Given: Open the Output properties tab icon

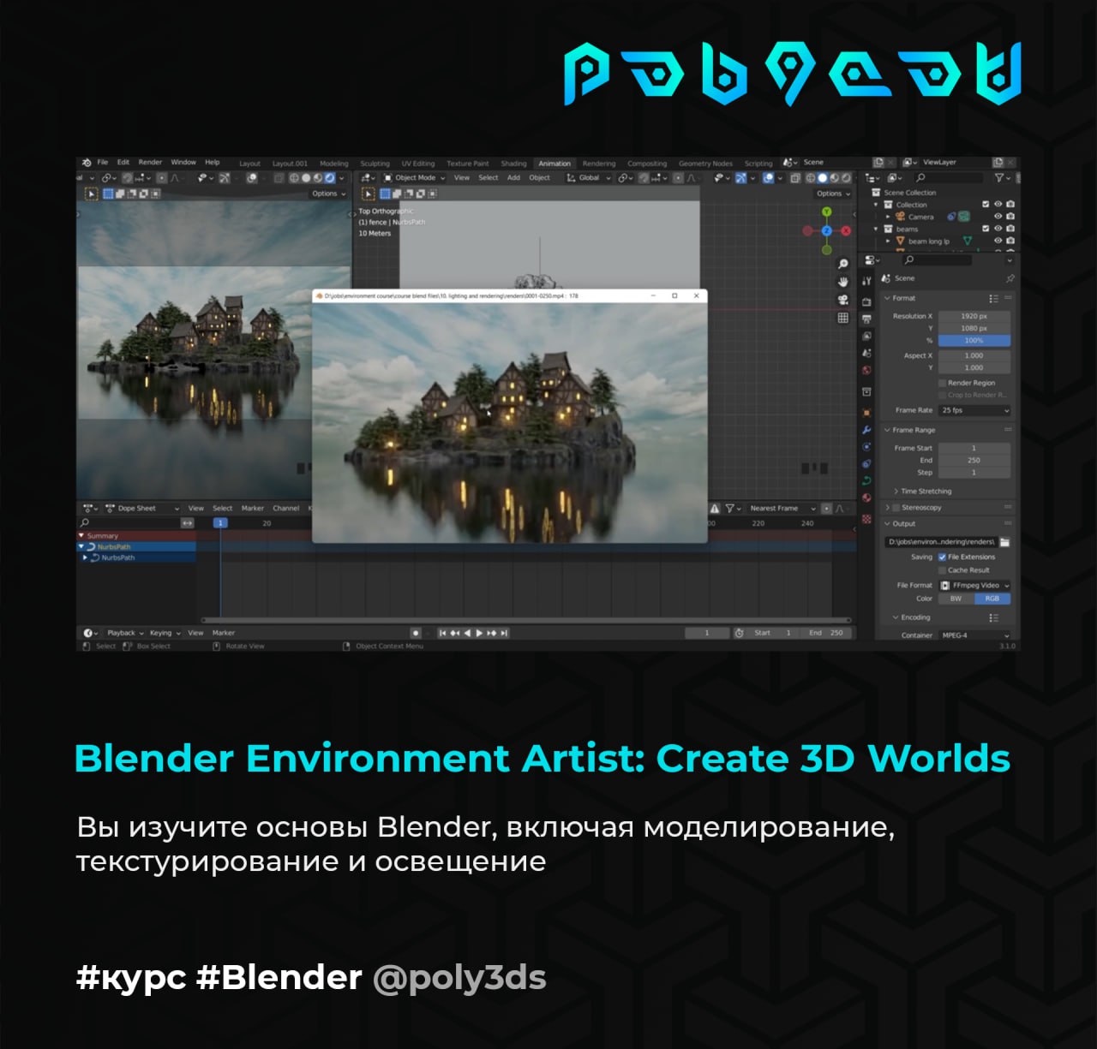Looking at the screenshot, I should (866, 319).
